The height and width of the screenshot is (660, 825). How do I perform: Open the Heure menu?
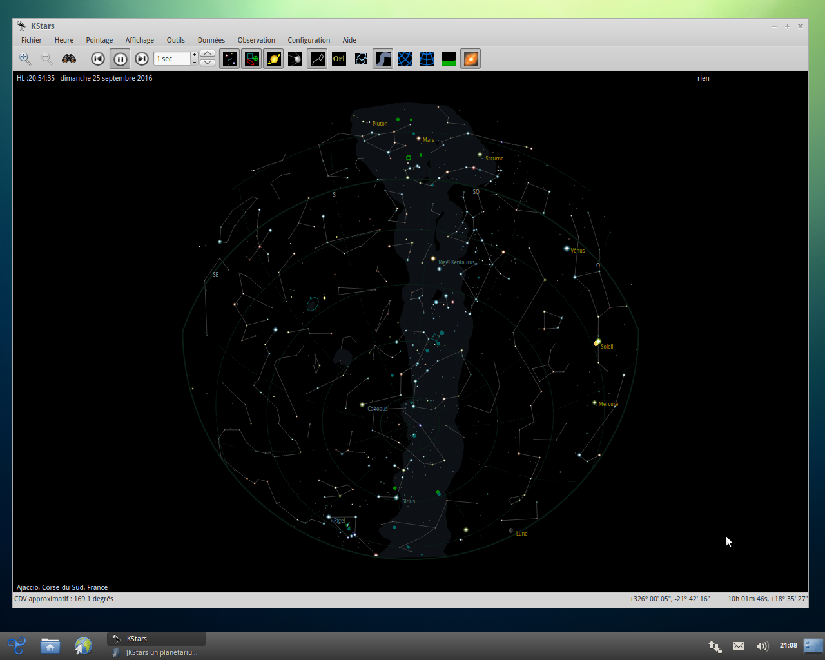[64, 40]
